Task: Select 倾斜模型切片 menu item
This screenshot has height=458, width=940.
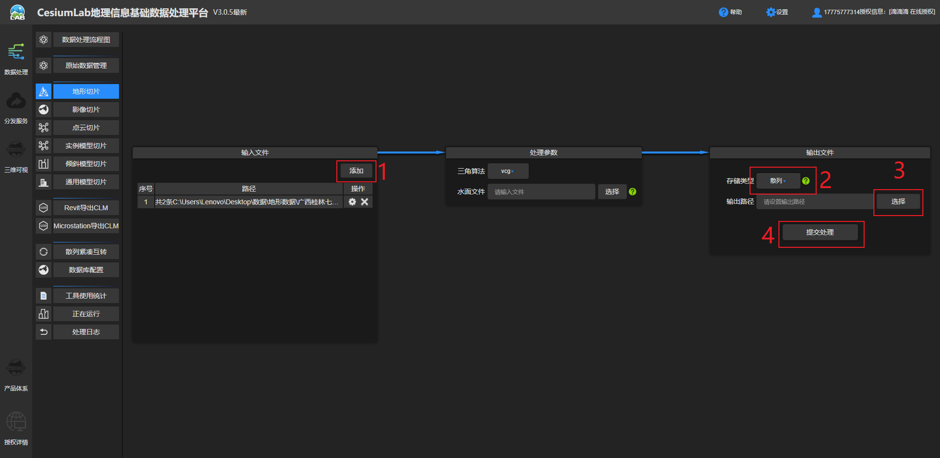Action: coord(86,164)
